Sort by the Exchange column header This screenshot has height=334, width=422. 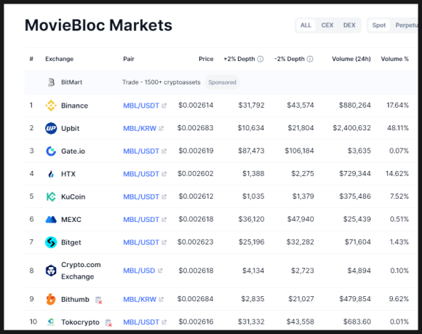(59, 59)
